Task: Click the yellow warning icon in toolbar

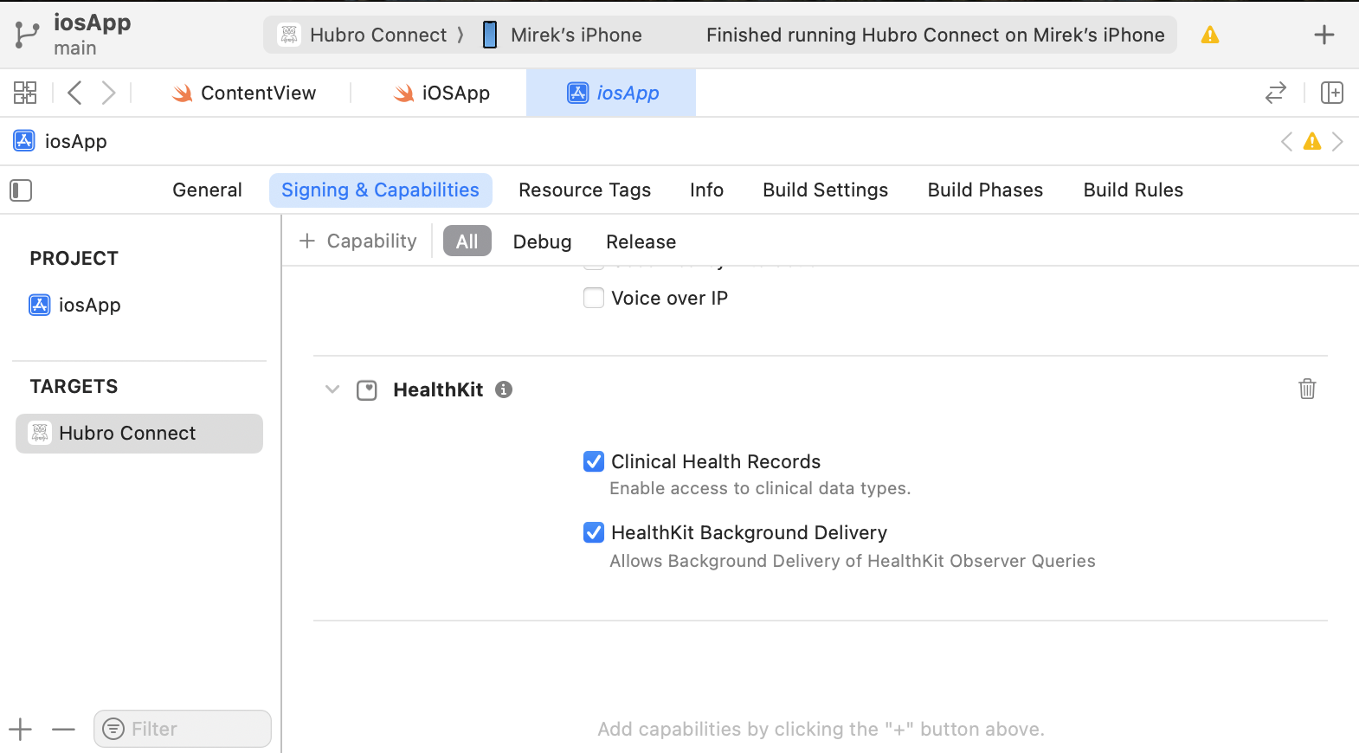Action: pyautogui.click(x=1209, y=35)
